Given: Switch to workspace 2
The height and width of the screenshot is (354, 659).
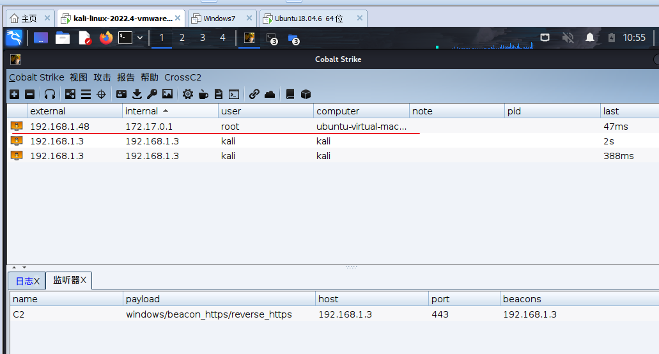Looking at the screenshot, I should coord(182,38).
